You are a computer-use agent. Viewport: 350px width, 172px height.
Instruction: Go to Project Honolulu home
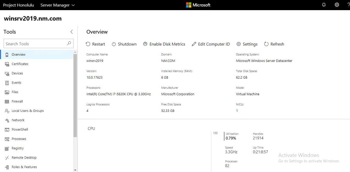pyautogui.click(x=18, y=5)
